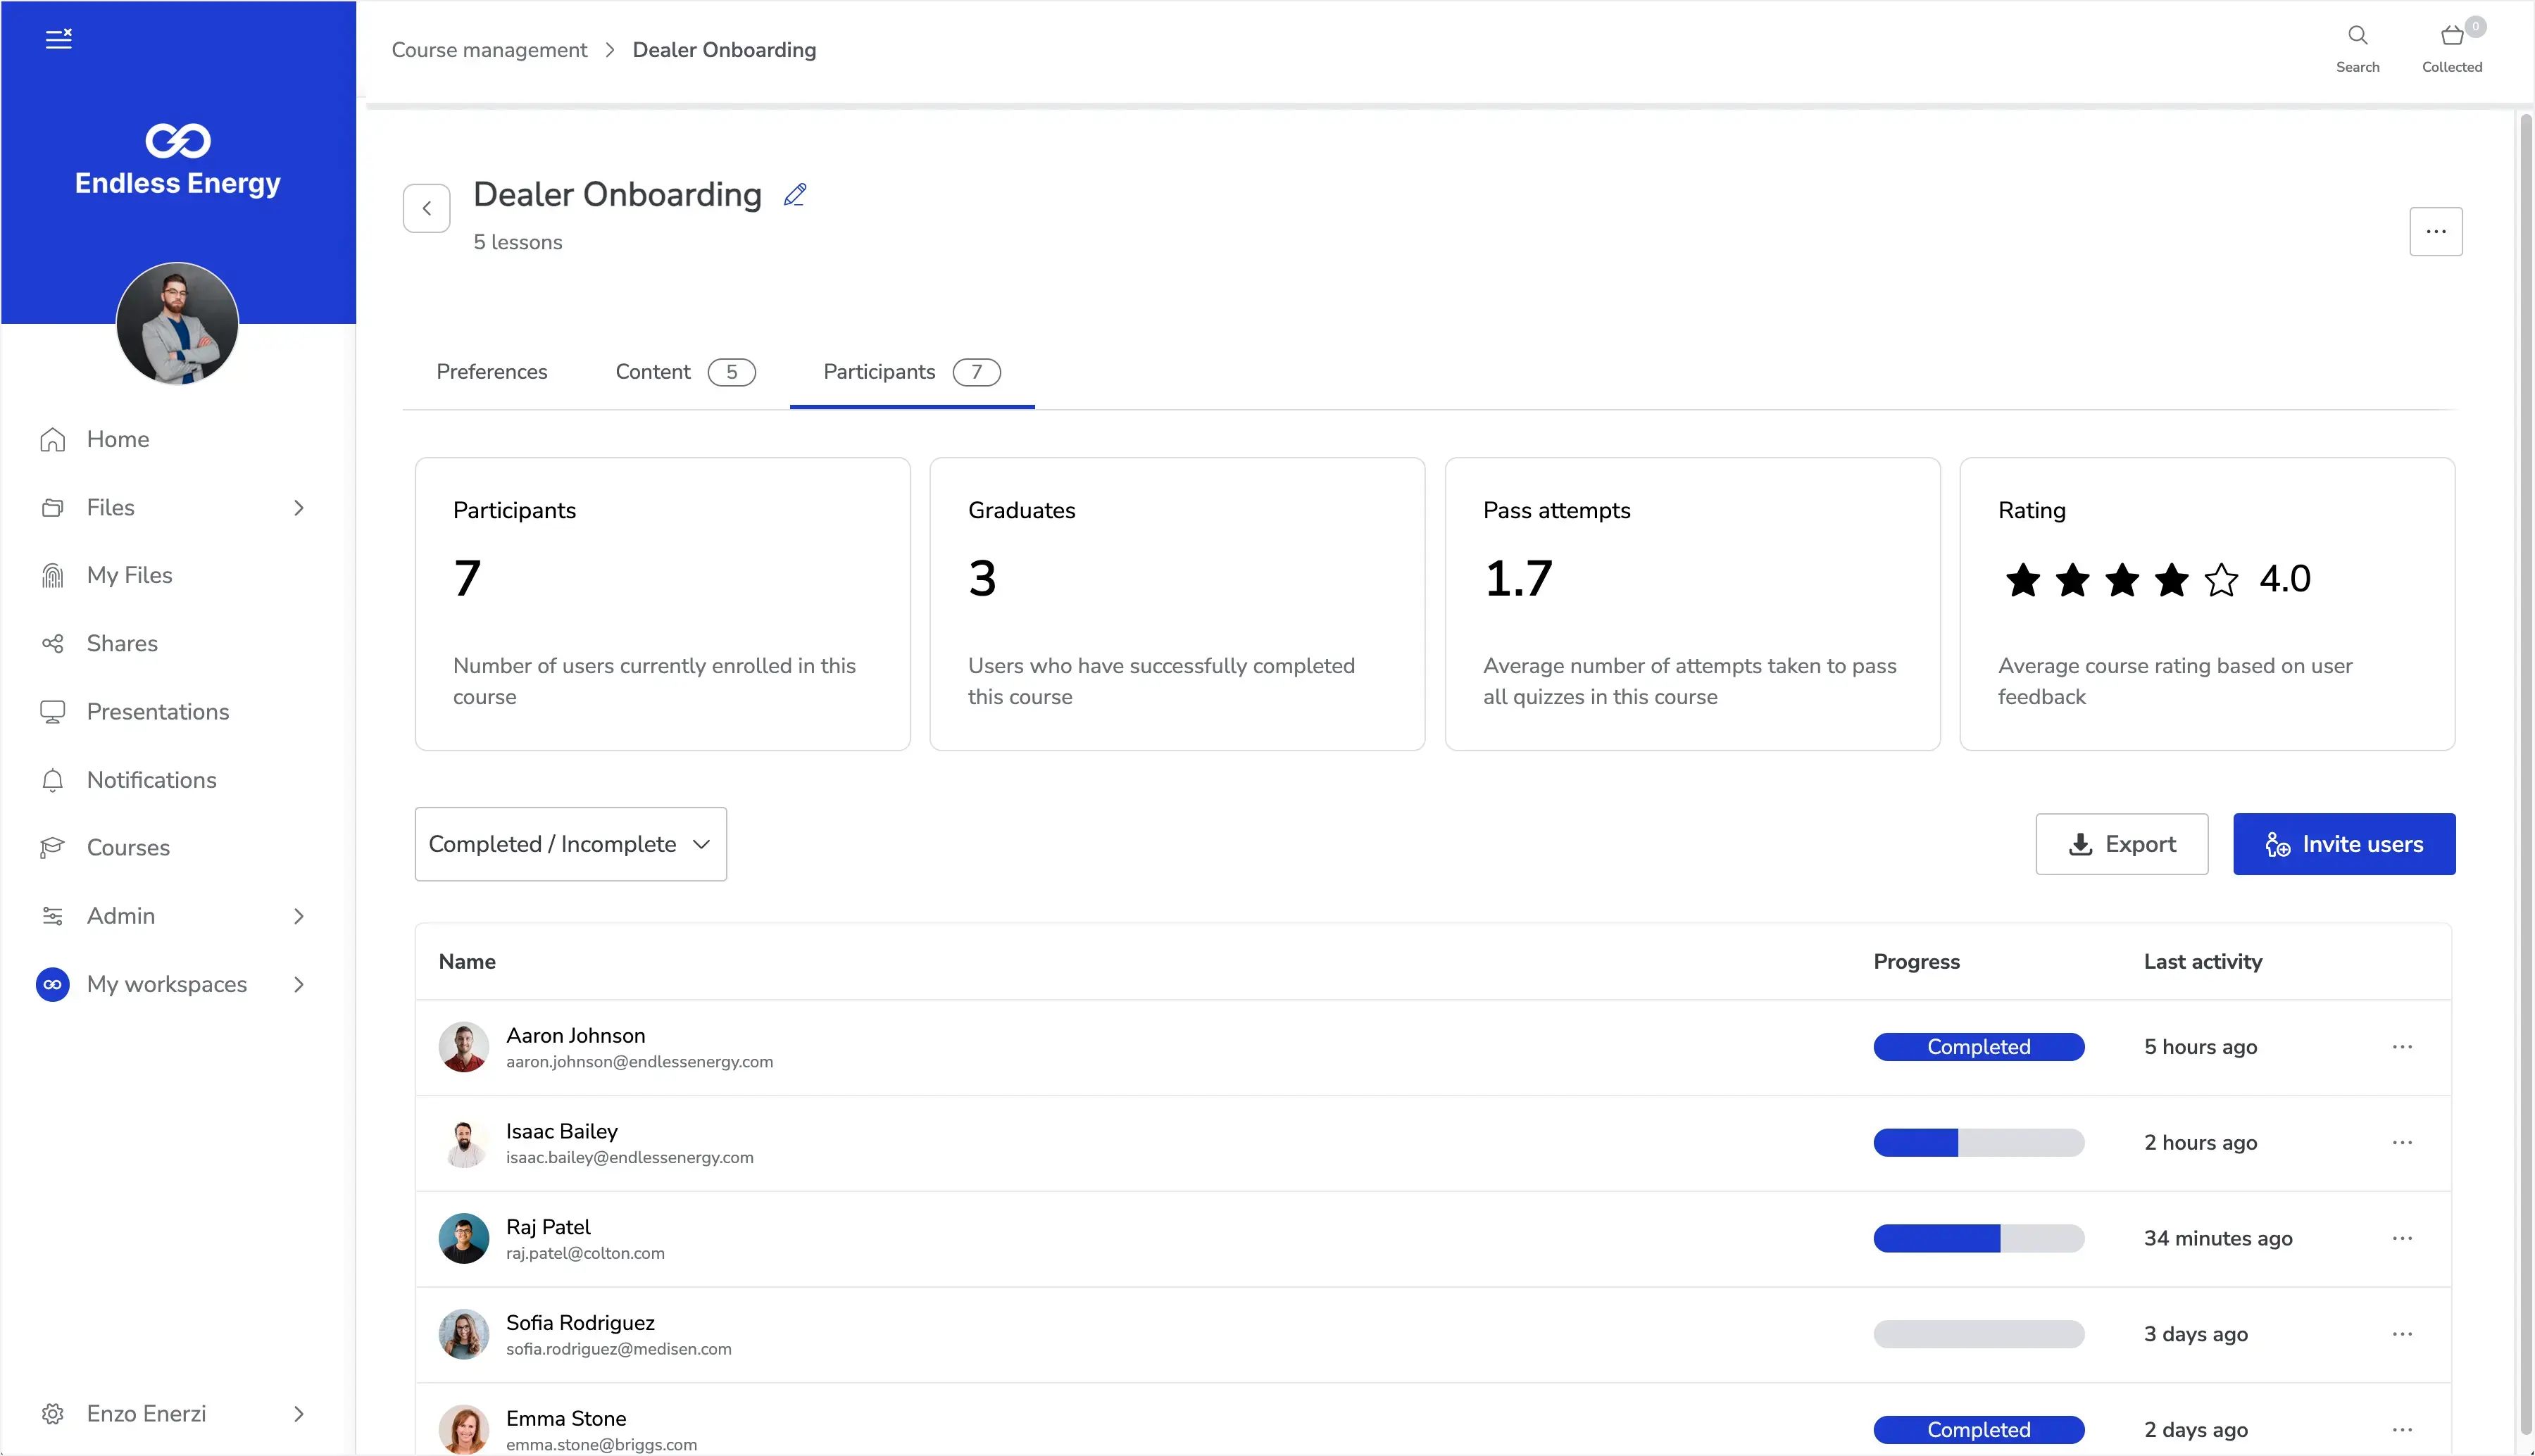Click the Notifications bell icon
The width and height of the screenshot is (2535, 1456).
tap(53, 780)
